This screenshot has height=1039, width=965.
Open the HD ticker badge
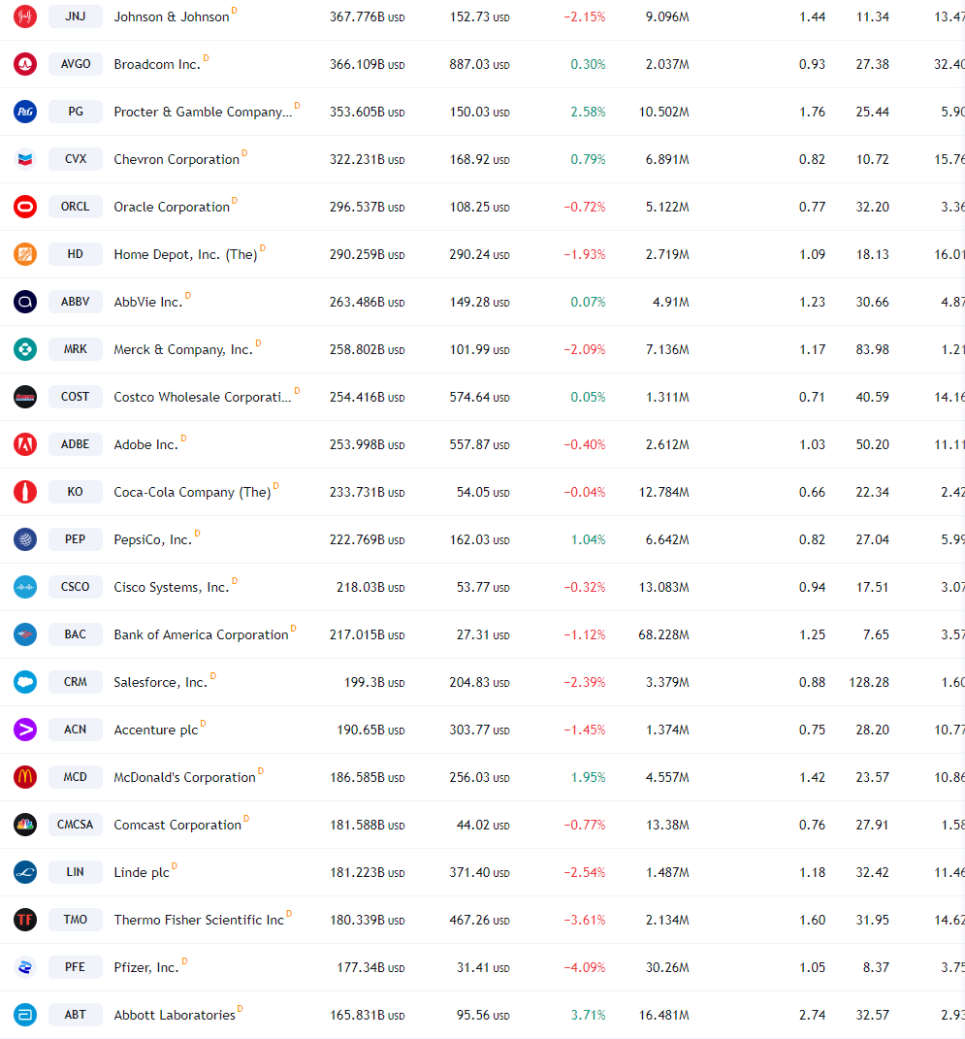pos(76,254)
